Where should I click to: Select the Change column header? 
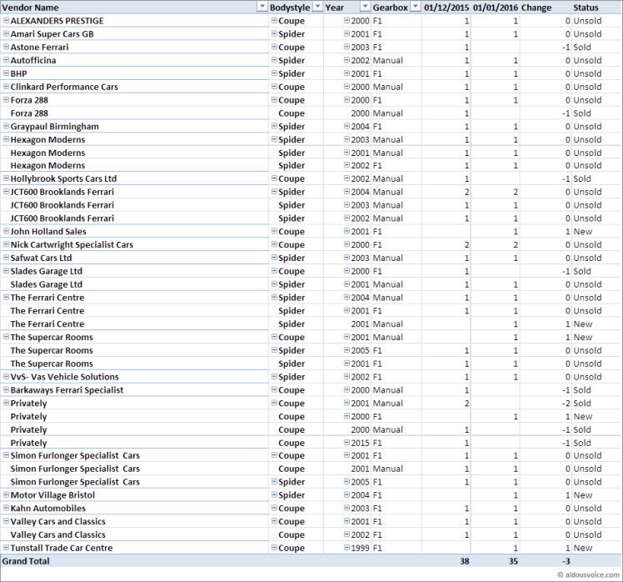click(536, 8)
